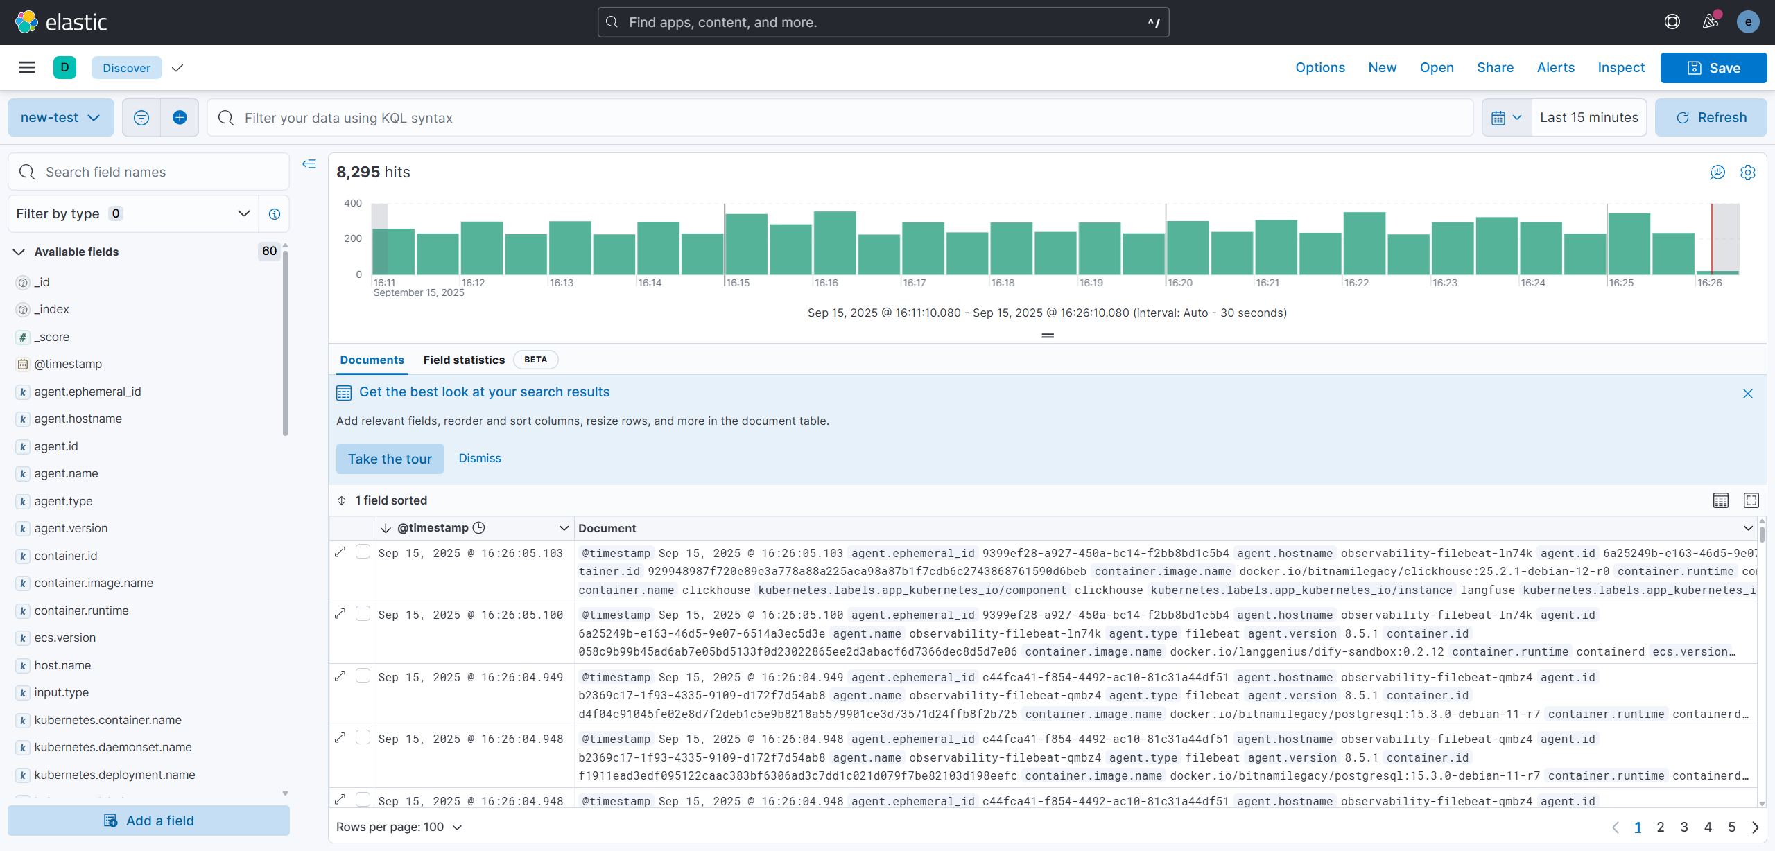The width and height of the screenshot is (1775, 851).
Task: Change Rows per page selector
Action: pyautogui.click(x=399, y=827)
